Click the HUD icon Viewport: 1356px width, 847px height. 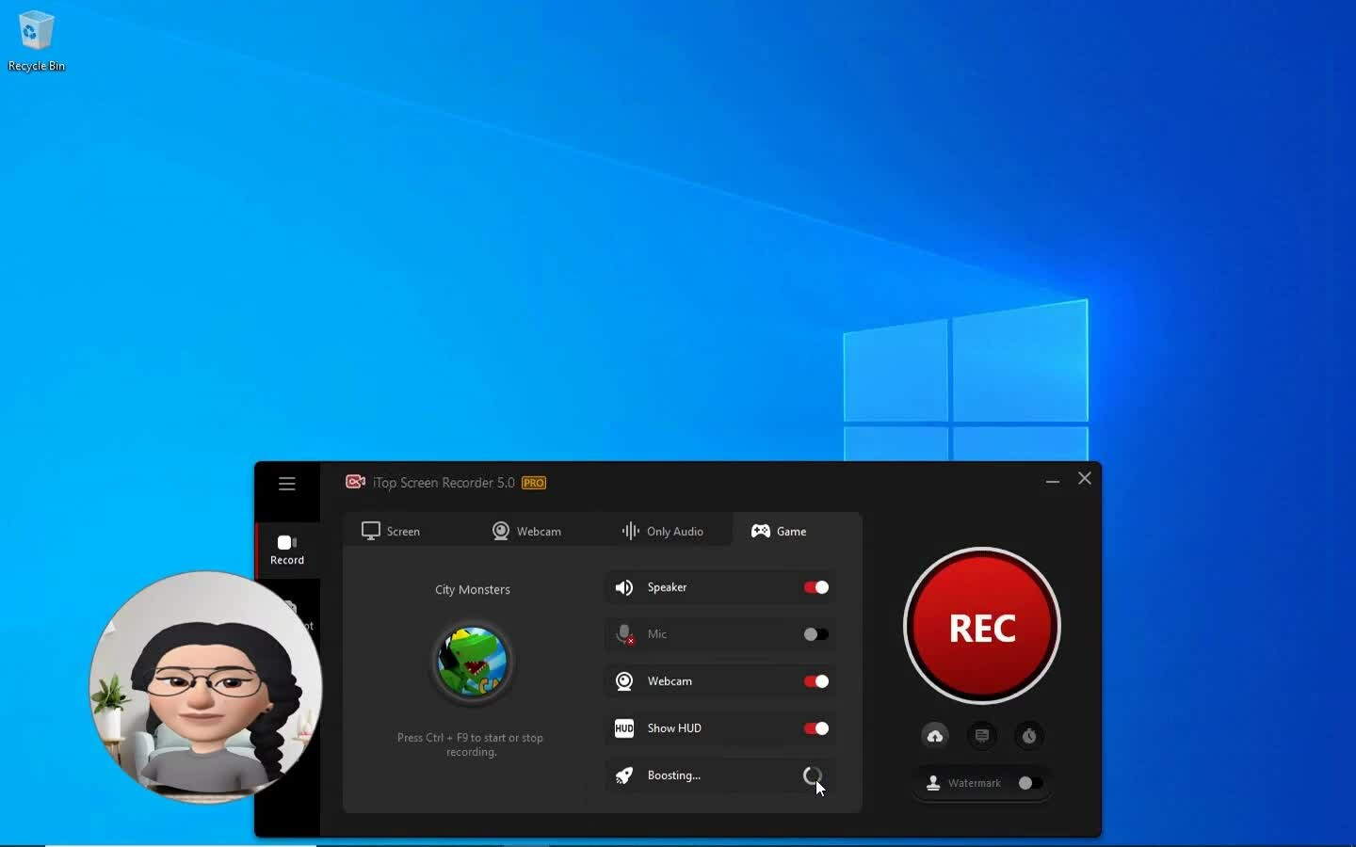(624, 728)
